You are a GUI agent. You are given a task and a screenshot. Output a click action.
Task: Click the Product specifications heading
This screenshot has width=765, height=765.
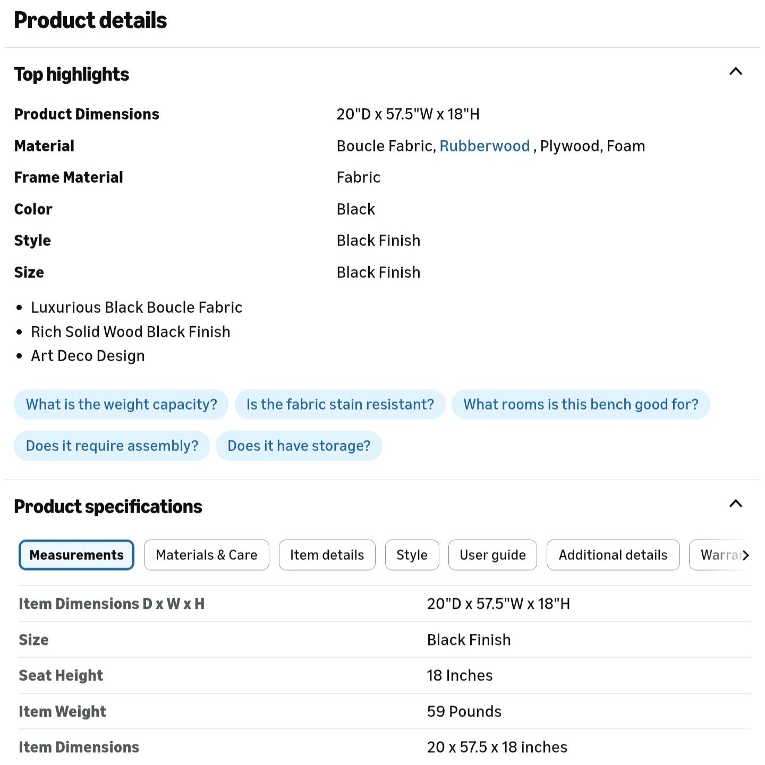click(108, 507)
